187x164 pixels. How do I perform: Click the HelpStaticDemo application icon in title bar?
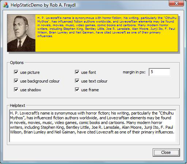point(5,5)
